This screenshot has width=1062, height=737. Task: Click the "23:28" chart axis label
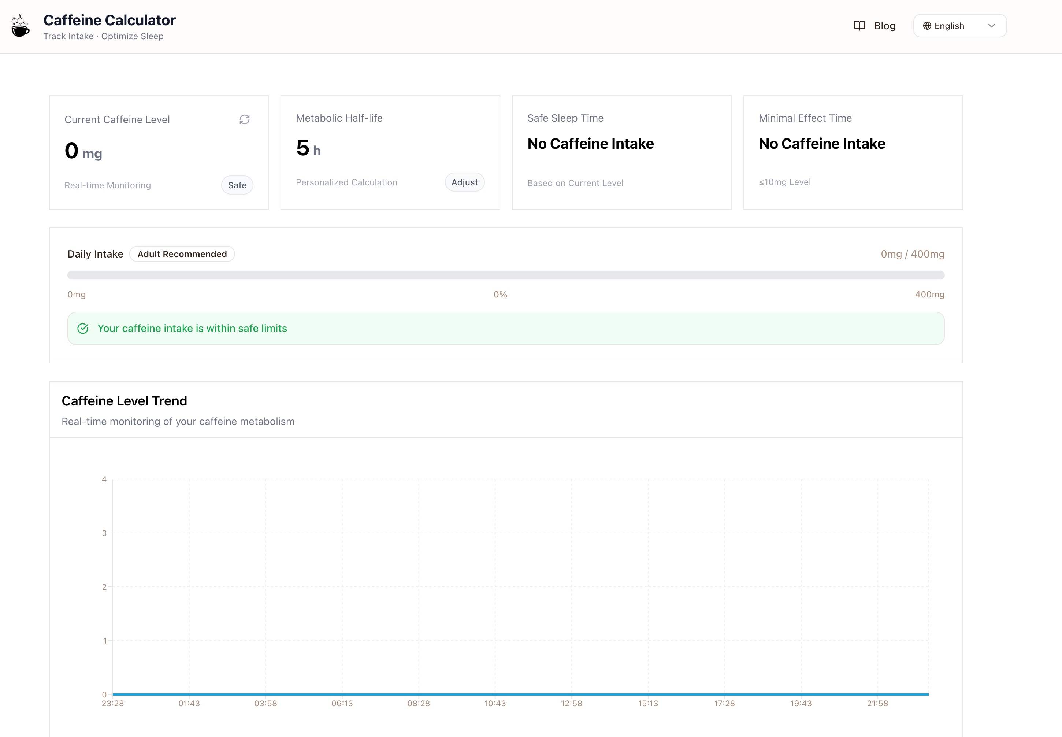pyautogui.click(x=113, y=703)
